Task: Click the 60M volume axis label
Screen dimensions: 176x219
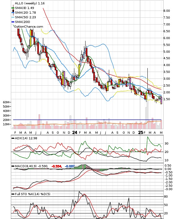Action: tap(6, 102)
